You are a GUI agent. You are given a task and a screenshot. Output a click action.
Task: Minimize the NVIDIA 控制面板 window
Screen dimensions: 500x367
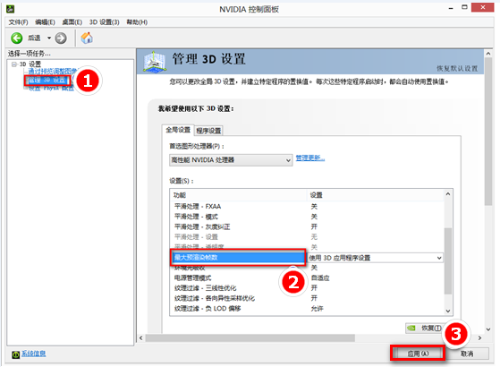tap(451, 8)
